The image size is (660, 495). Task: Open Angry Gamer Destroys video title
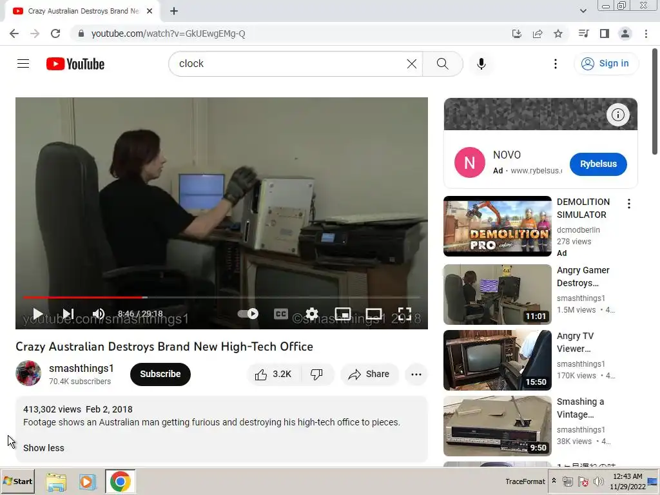(x=583, y=277)
